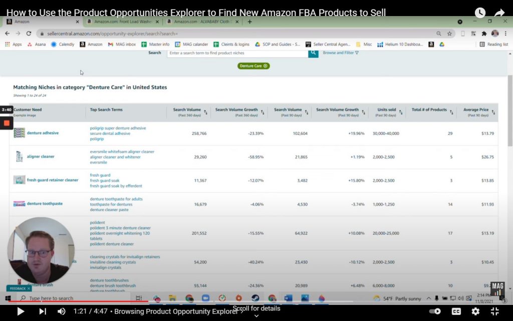Click the browser address bar URL

(113, 34)
